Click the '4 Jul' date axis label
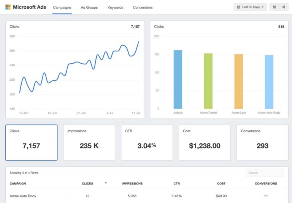 coord(109,113)
